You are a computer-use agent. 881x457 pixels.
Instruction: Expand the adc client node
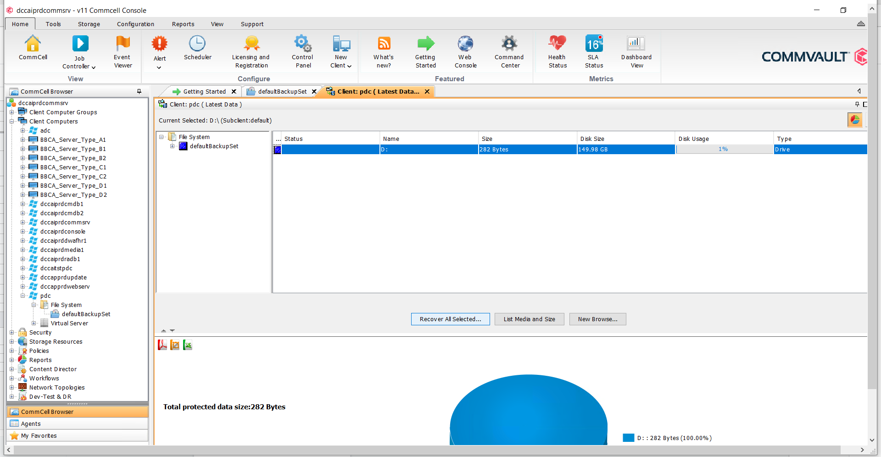click(x=22, y=131)
